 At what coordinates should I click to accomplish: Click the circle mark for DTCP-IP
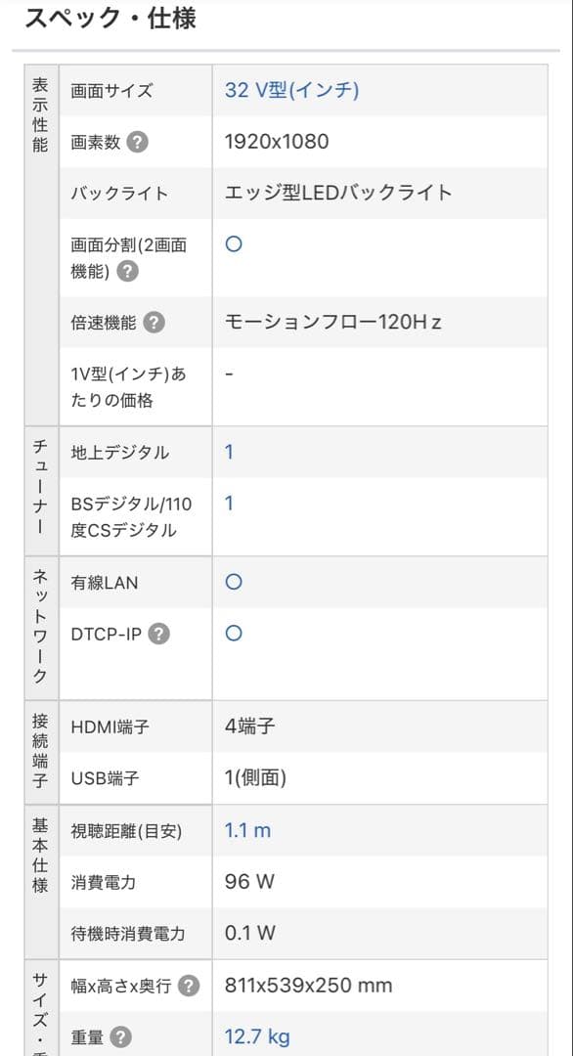tap(234, 633)
